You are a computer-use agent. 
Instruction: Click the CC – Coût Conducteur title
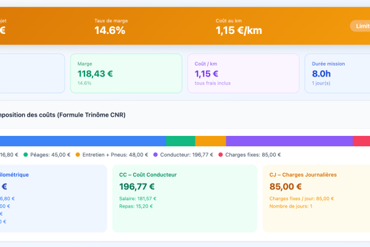(148, 175)
